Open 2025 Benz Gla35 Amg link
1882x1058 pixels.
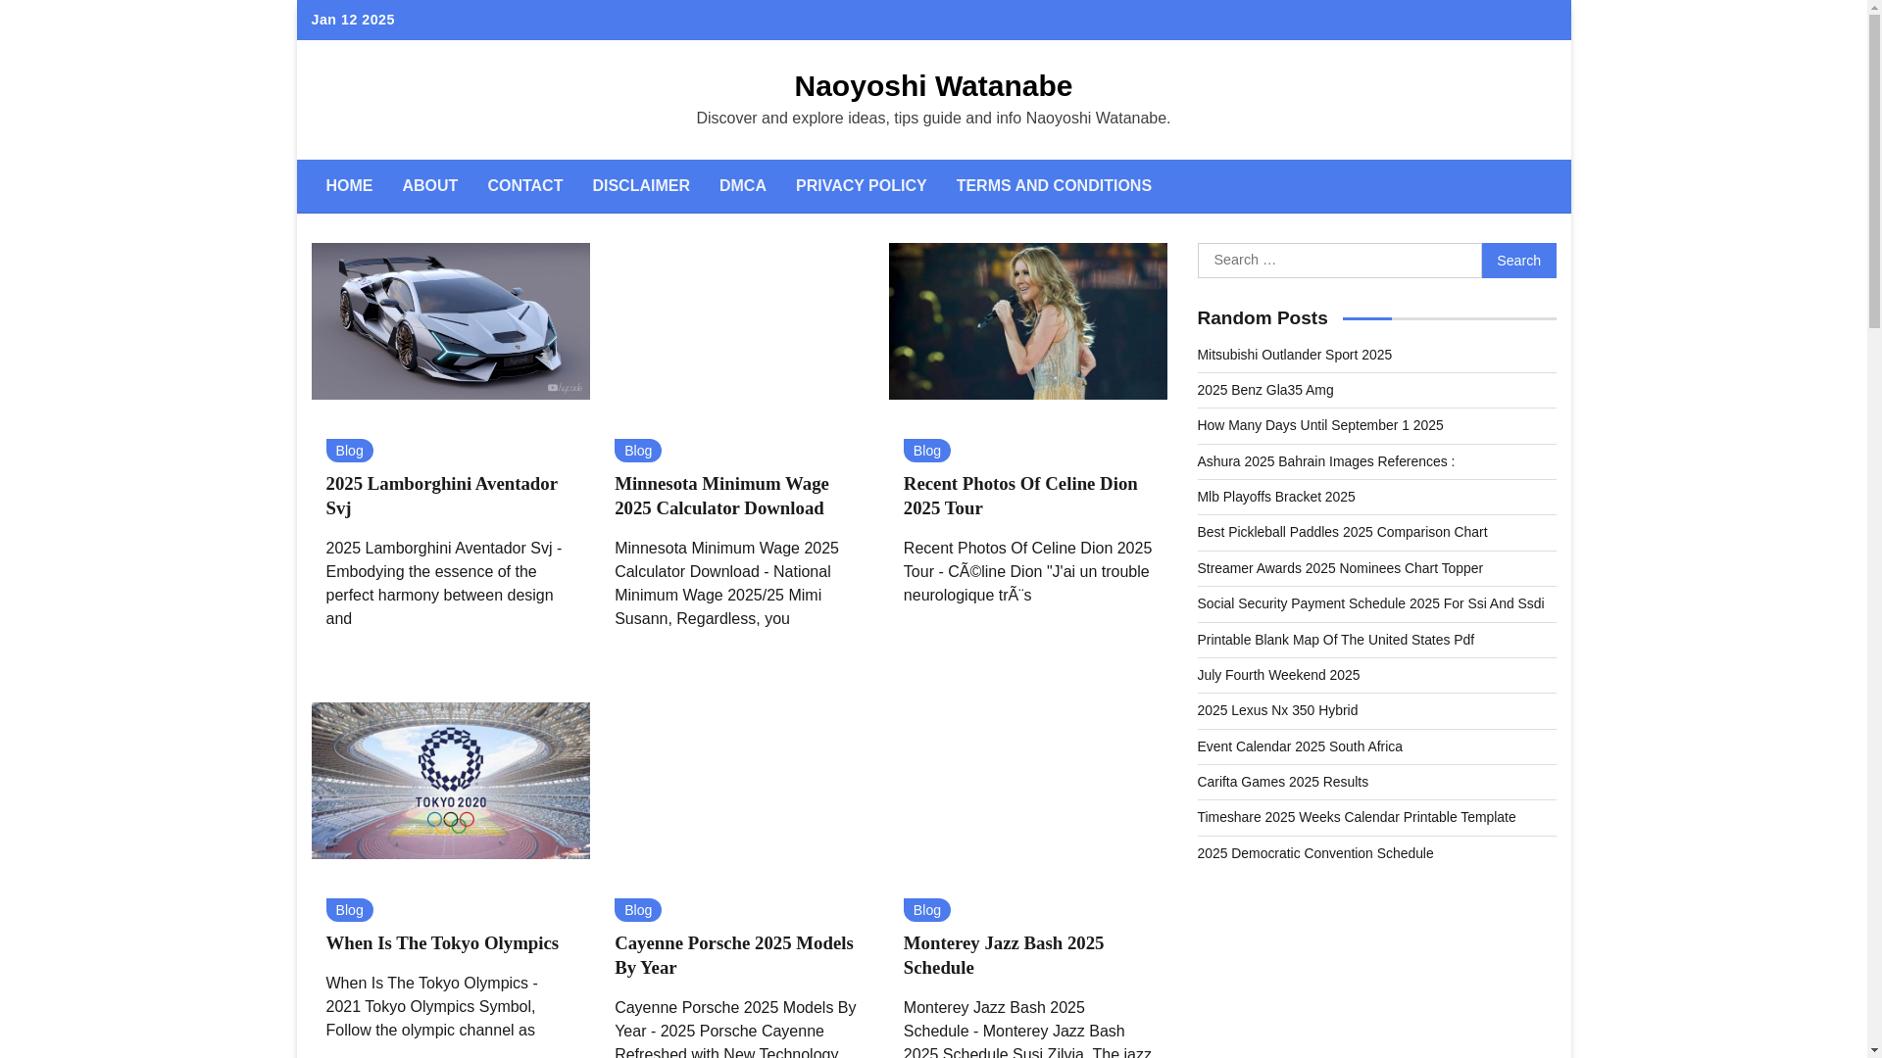tap(1265, 390)
